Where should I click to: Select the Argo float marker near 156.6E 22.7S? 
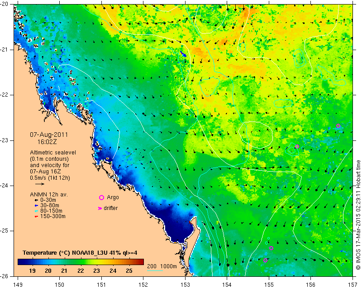338,126
